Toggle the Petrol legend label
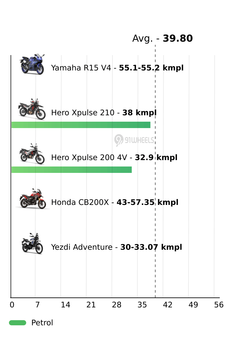 click(x=42, y=323)
